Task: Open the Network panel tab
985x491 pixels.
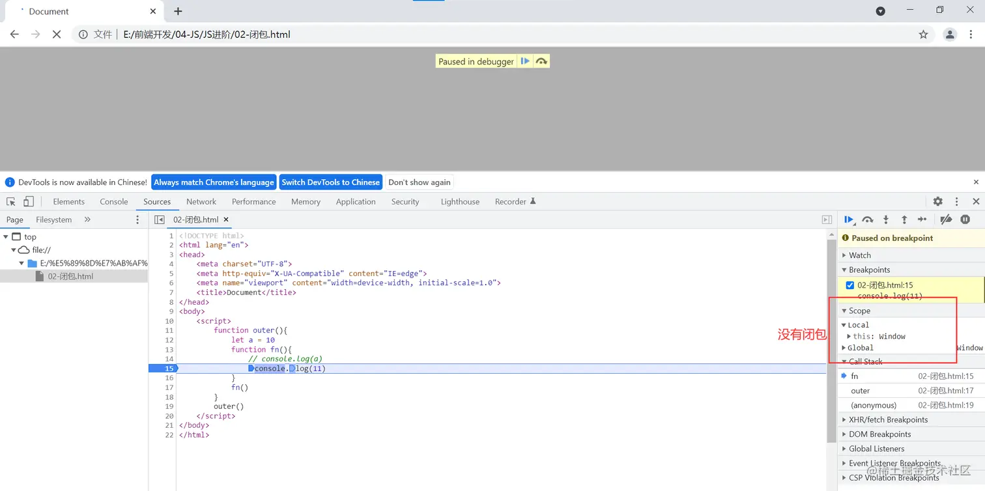Action: pyautogui.click(x=201, y=202)
